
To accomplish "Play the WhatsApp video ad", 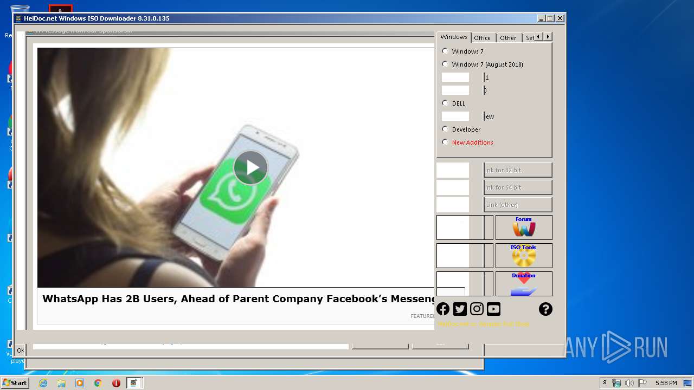I will (x=250, y=167).
